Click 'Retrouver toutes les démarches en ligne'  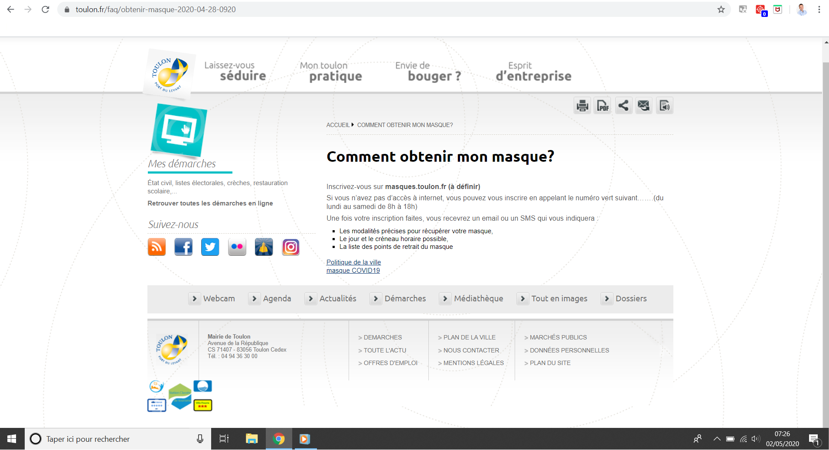210,203
